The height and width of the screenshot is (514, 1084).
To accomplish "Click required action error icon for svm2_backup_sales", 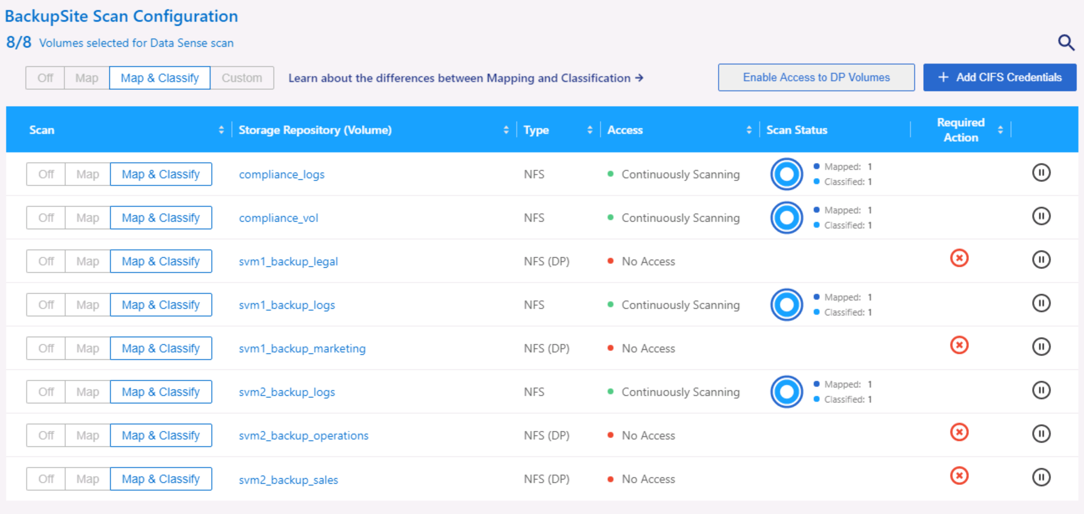I will 959,476.
